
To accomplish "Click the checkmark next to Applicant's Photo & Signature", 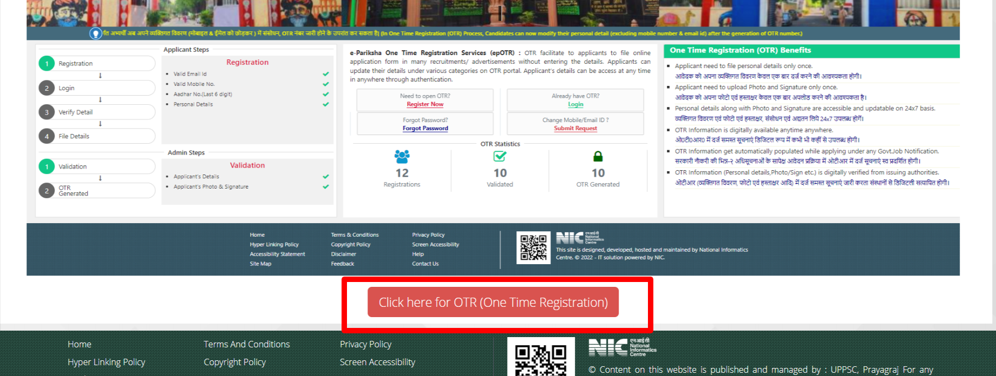I will point(326,187).
